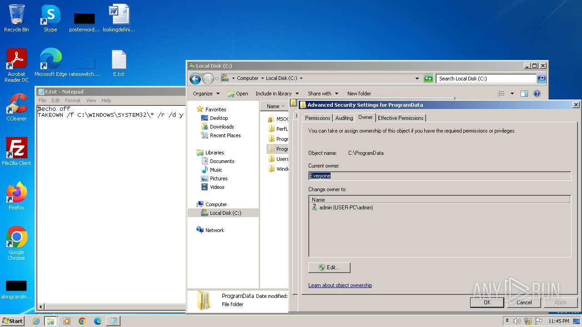Open Notepad View menu
This screenshot has width=582, height=327.
[x=91, y=100]
